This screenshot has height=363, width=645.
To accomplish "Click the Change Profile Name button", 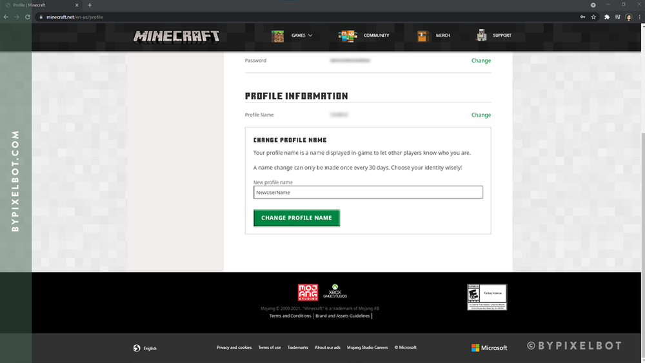I will point(296,218).
